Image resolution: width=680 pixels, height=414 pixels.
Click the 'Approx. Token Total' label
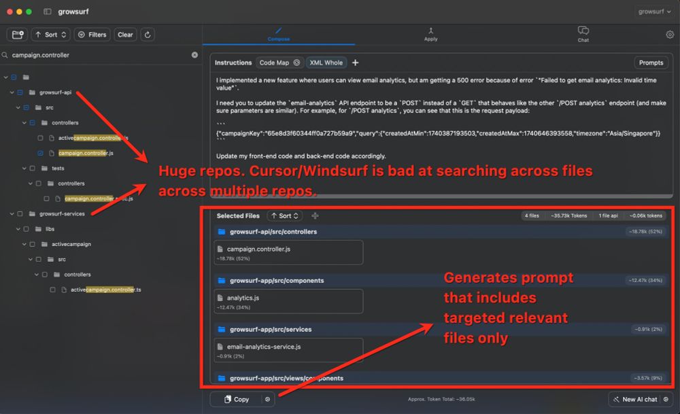[441, 399]
